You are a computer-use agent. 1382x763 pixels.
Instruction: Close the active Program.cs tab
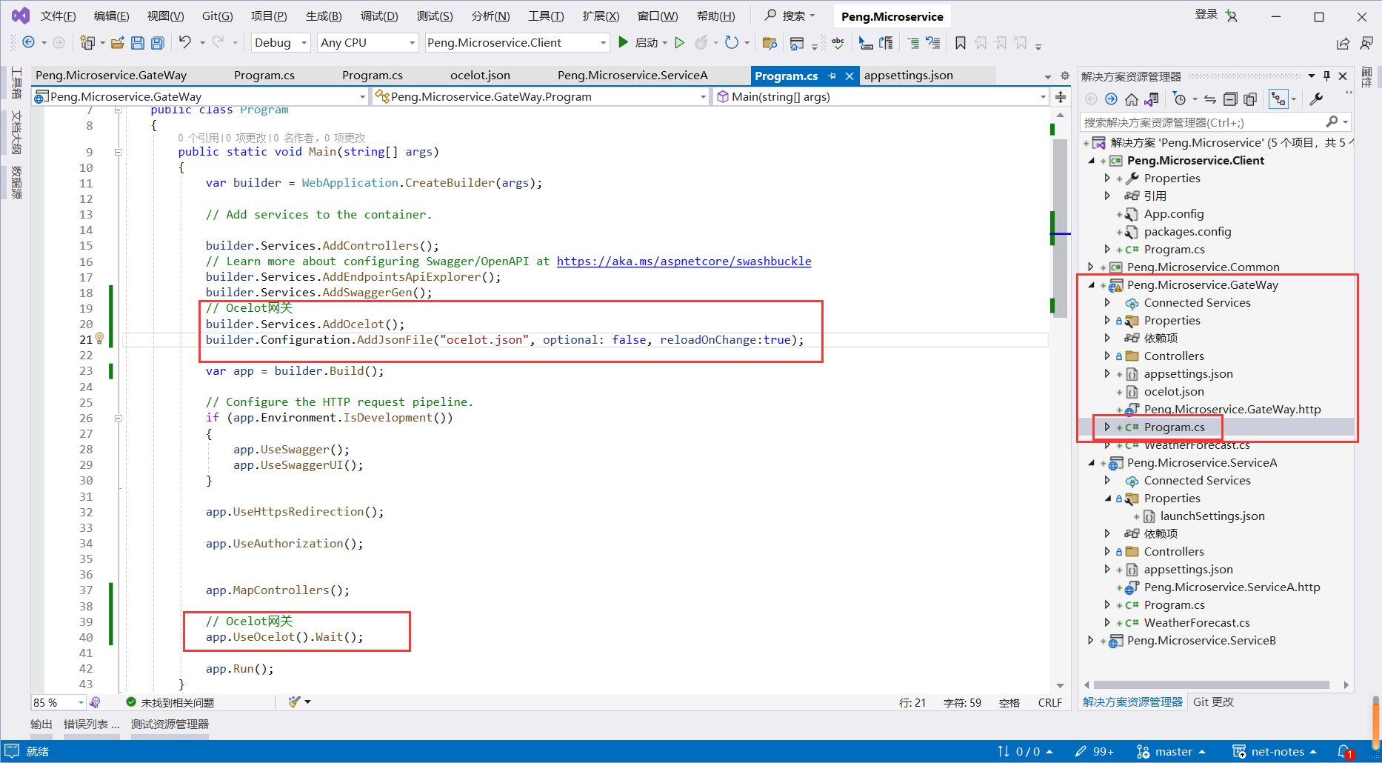point(849,76)
